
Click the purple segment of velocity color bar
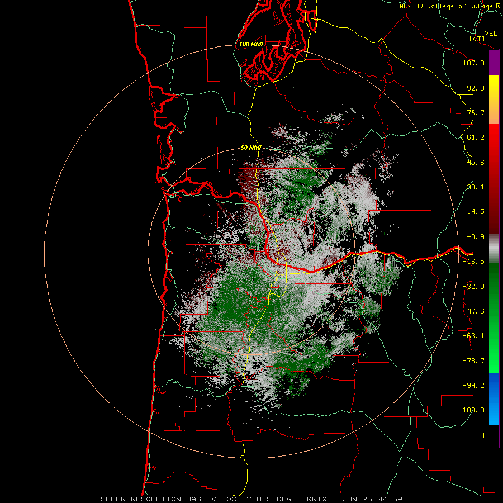(x=493, y=63)
